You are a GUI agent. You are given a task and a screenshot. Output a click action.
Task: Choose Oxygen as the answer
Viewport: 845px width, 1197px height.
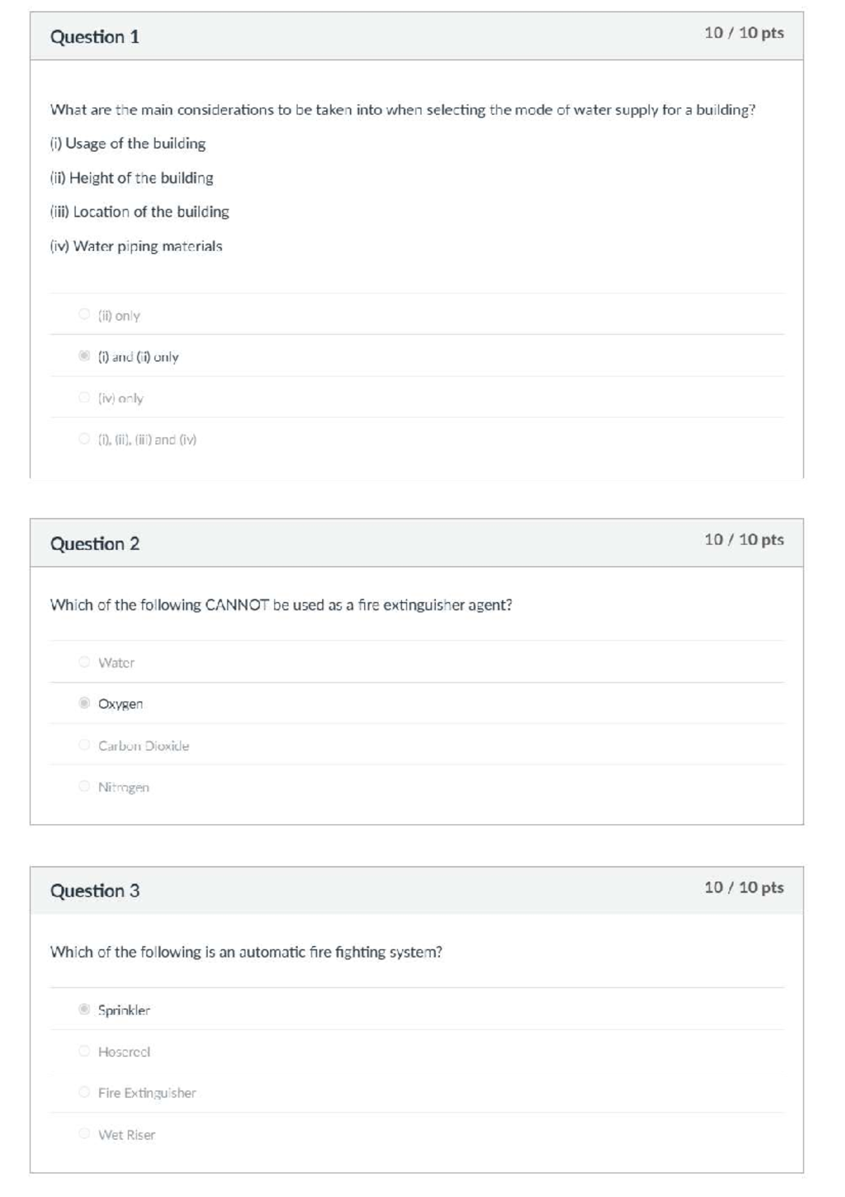pos(84,703)
